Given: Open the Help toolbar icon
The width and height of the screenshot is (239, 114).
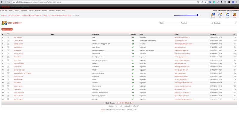Looking at the screenshot, I should pyautogui.click(x=235, y=15).
